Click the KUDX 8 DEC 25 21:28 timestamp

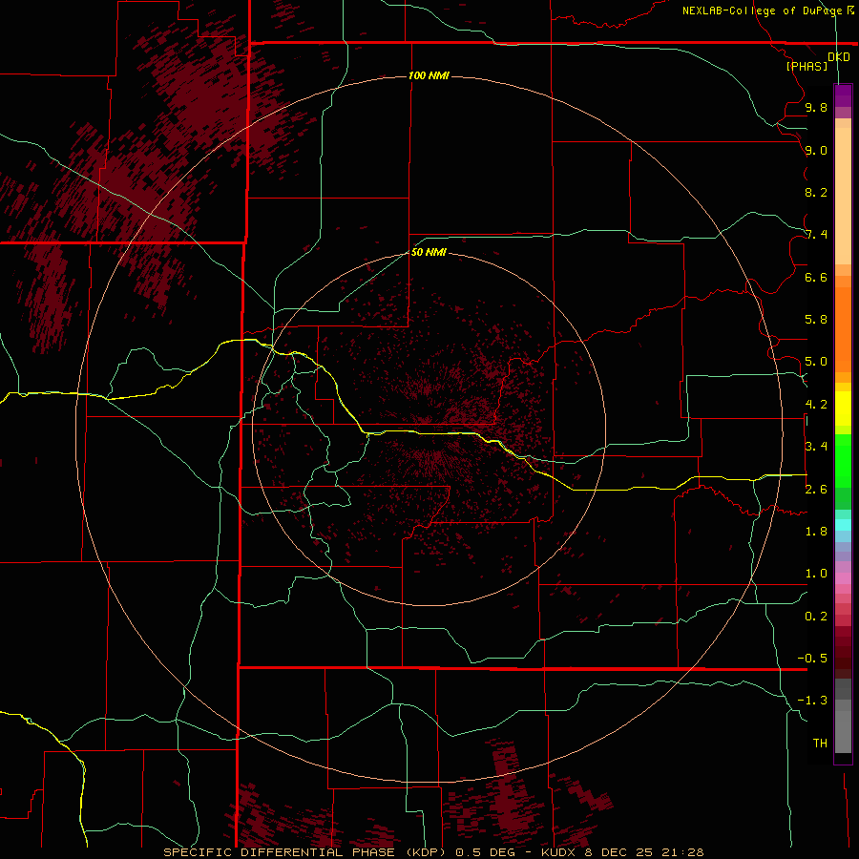tap(622, 852)
